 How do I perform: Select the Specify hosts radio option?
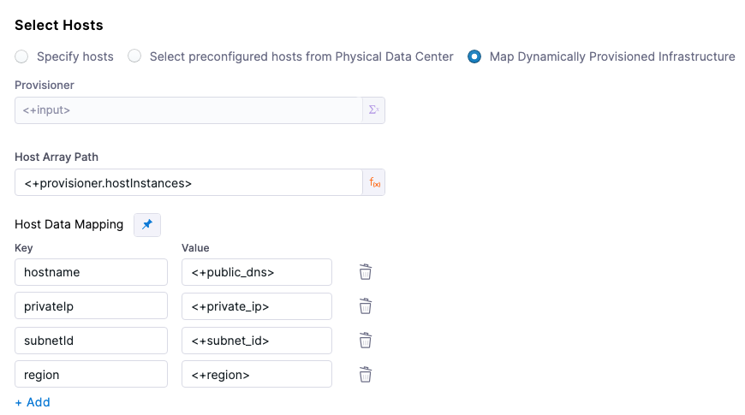point(22,56)
